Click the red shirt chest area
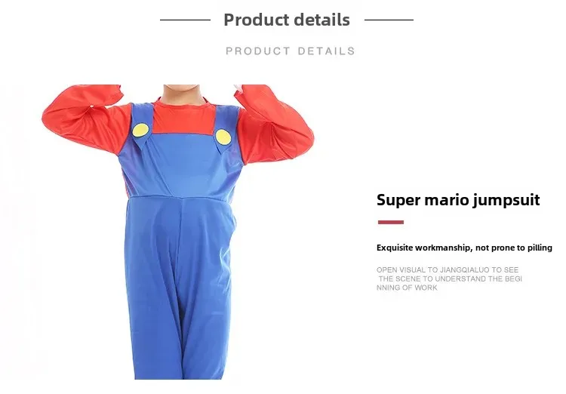 [183, 117]
